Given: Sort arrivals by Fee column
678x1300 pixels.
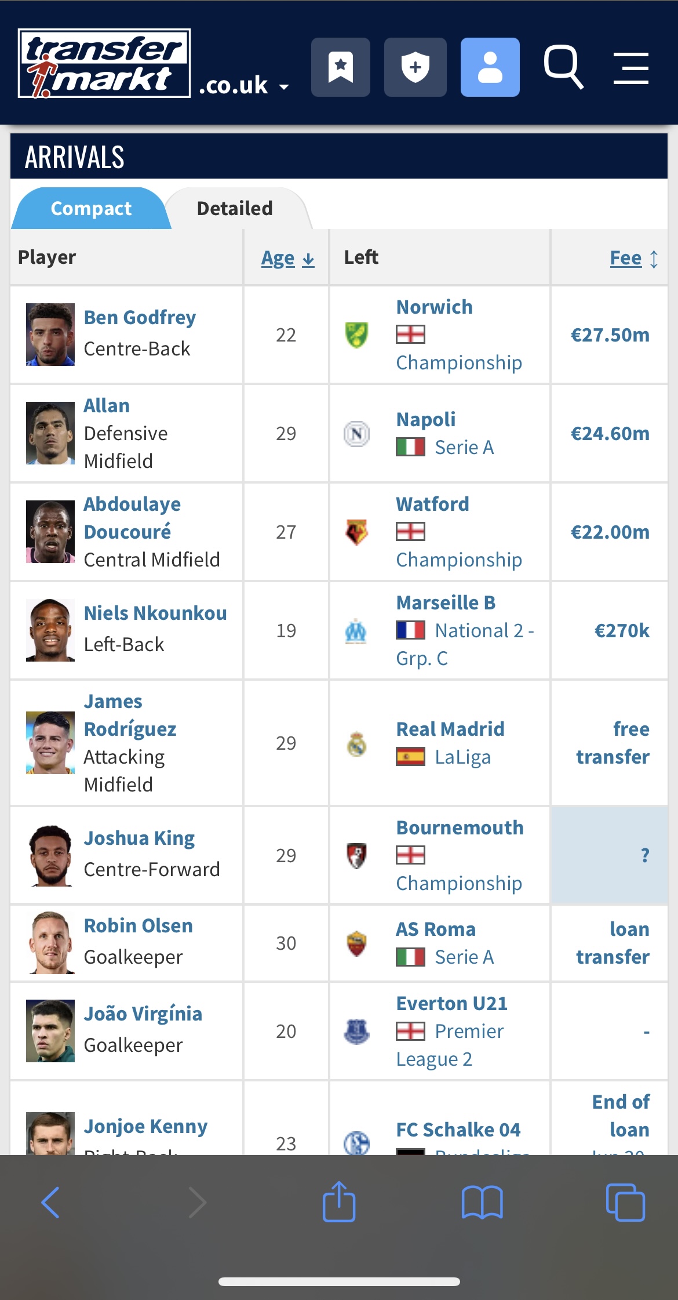Looking at the screenshot, I should coord(634,258).
